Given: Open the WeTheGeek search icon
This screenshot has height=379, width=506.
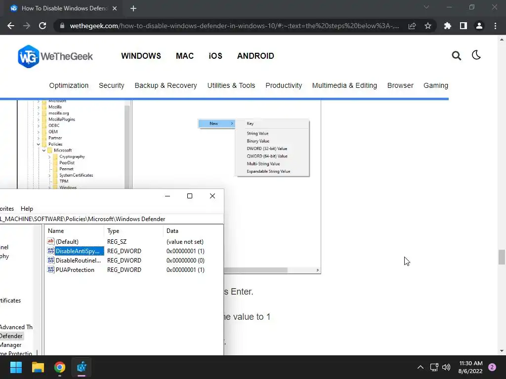Looking at the screenshot, I should click(456, 56).
